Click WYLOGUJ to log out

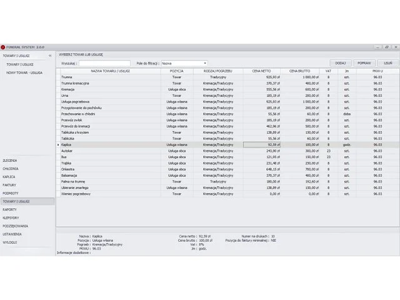coord(10,242)
